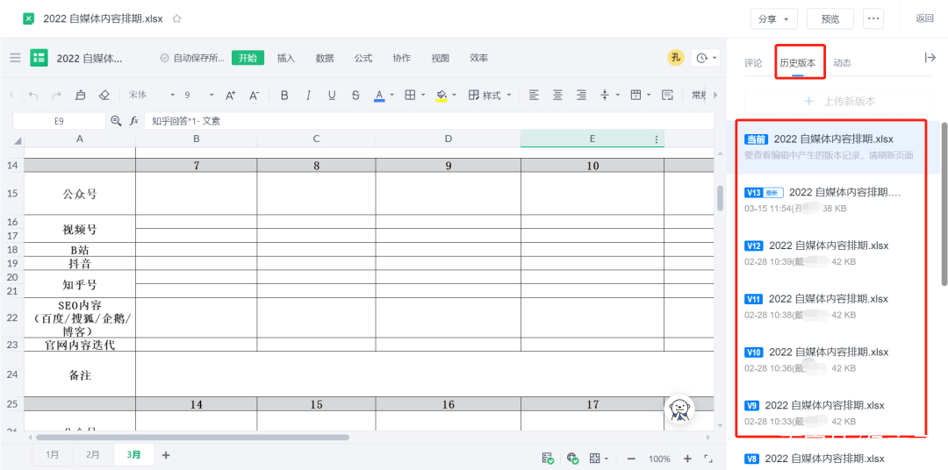Viewport: 948px width, 470px height.
Task: Center-align text horizontally
Action: (x=557, y=96)
